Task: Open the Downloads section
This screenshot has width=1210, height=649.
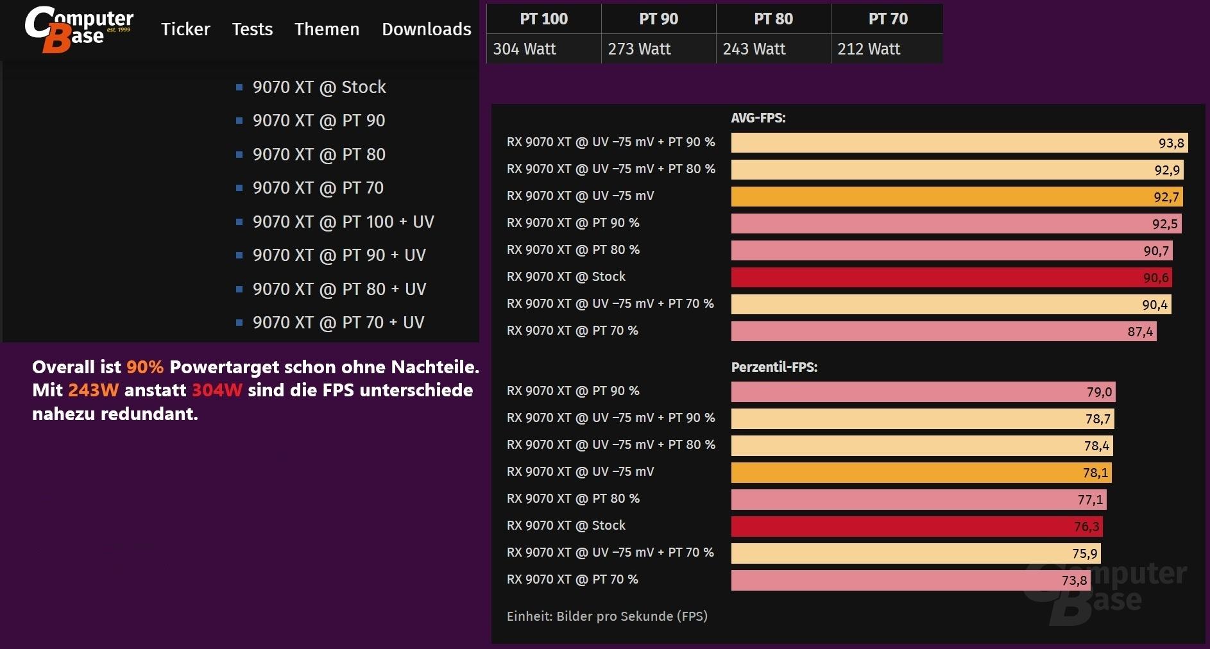Action: pos(426,29)
